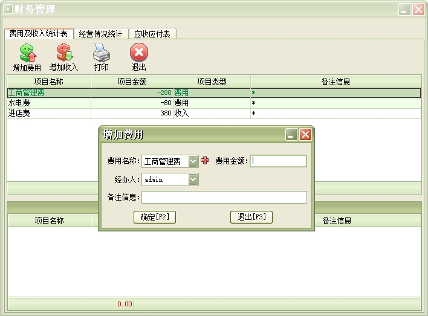428x316 pixels.
Task: Click the red plus icon beside 费用名称
Action: point(205,161)
